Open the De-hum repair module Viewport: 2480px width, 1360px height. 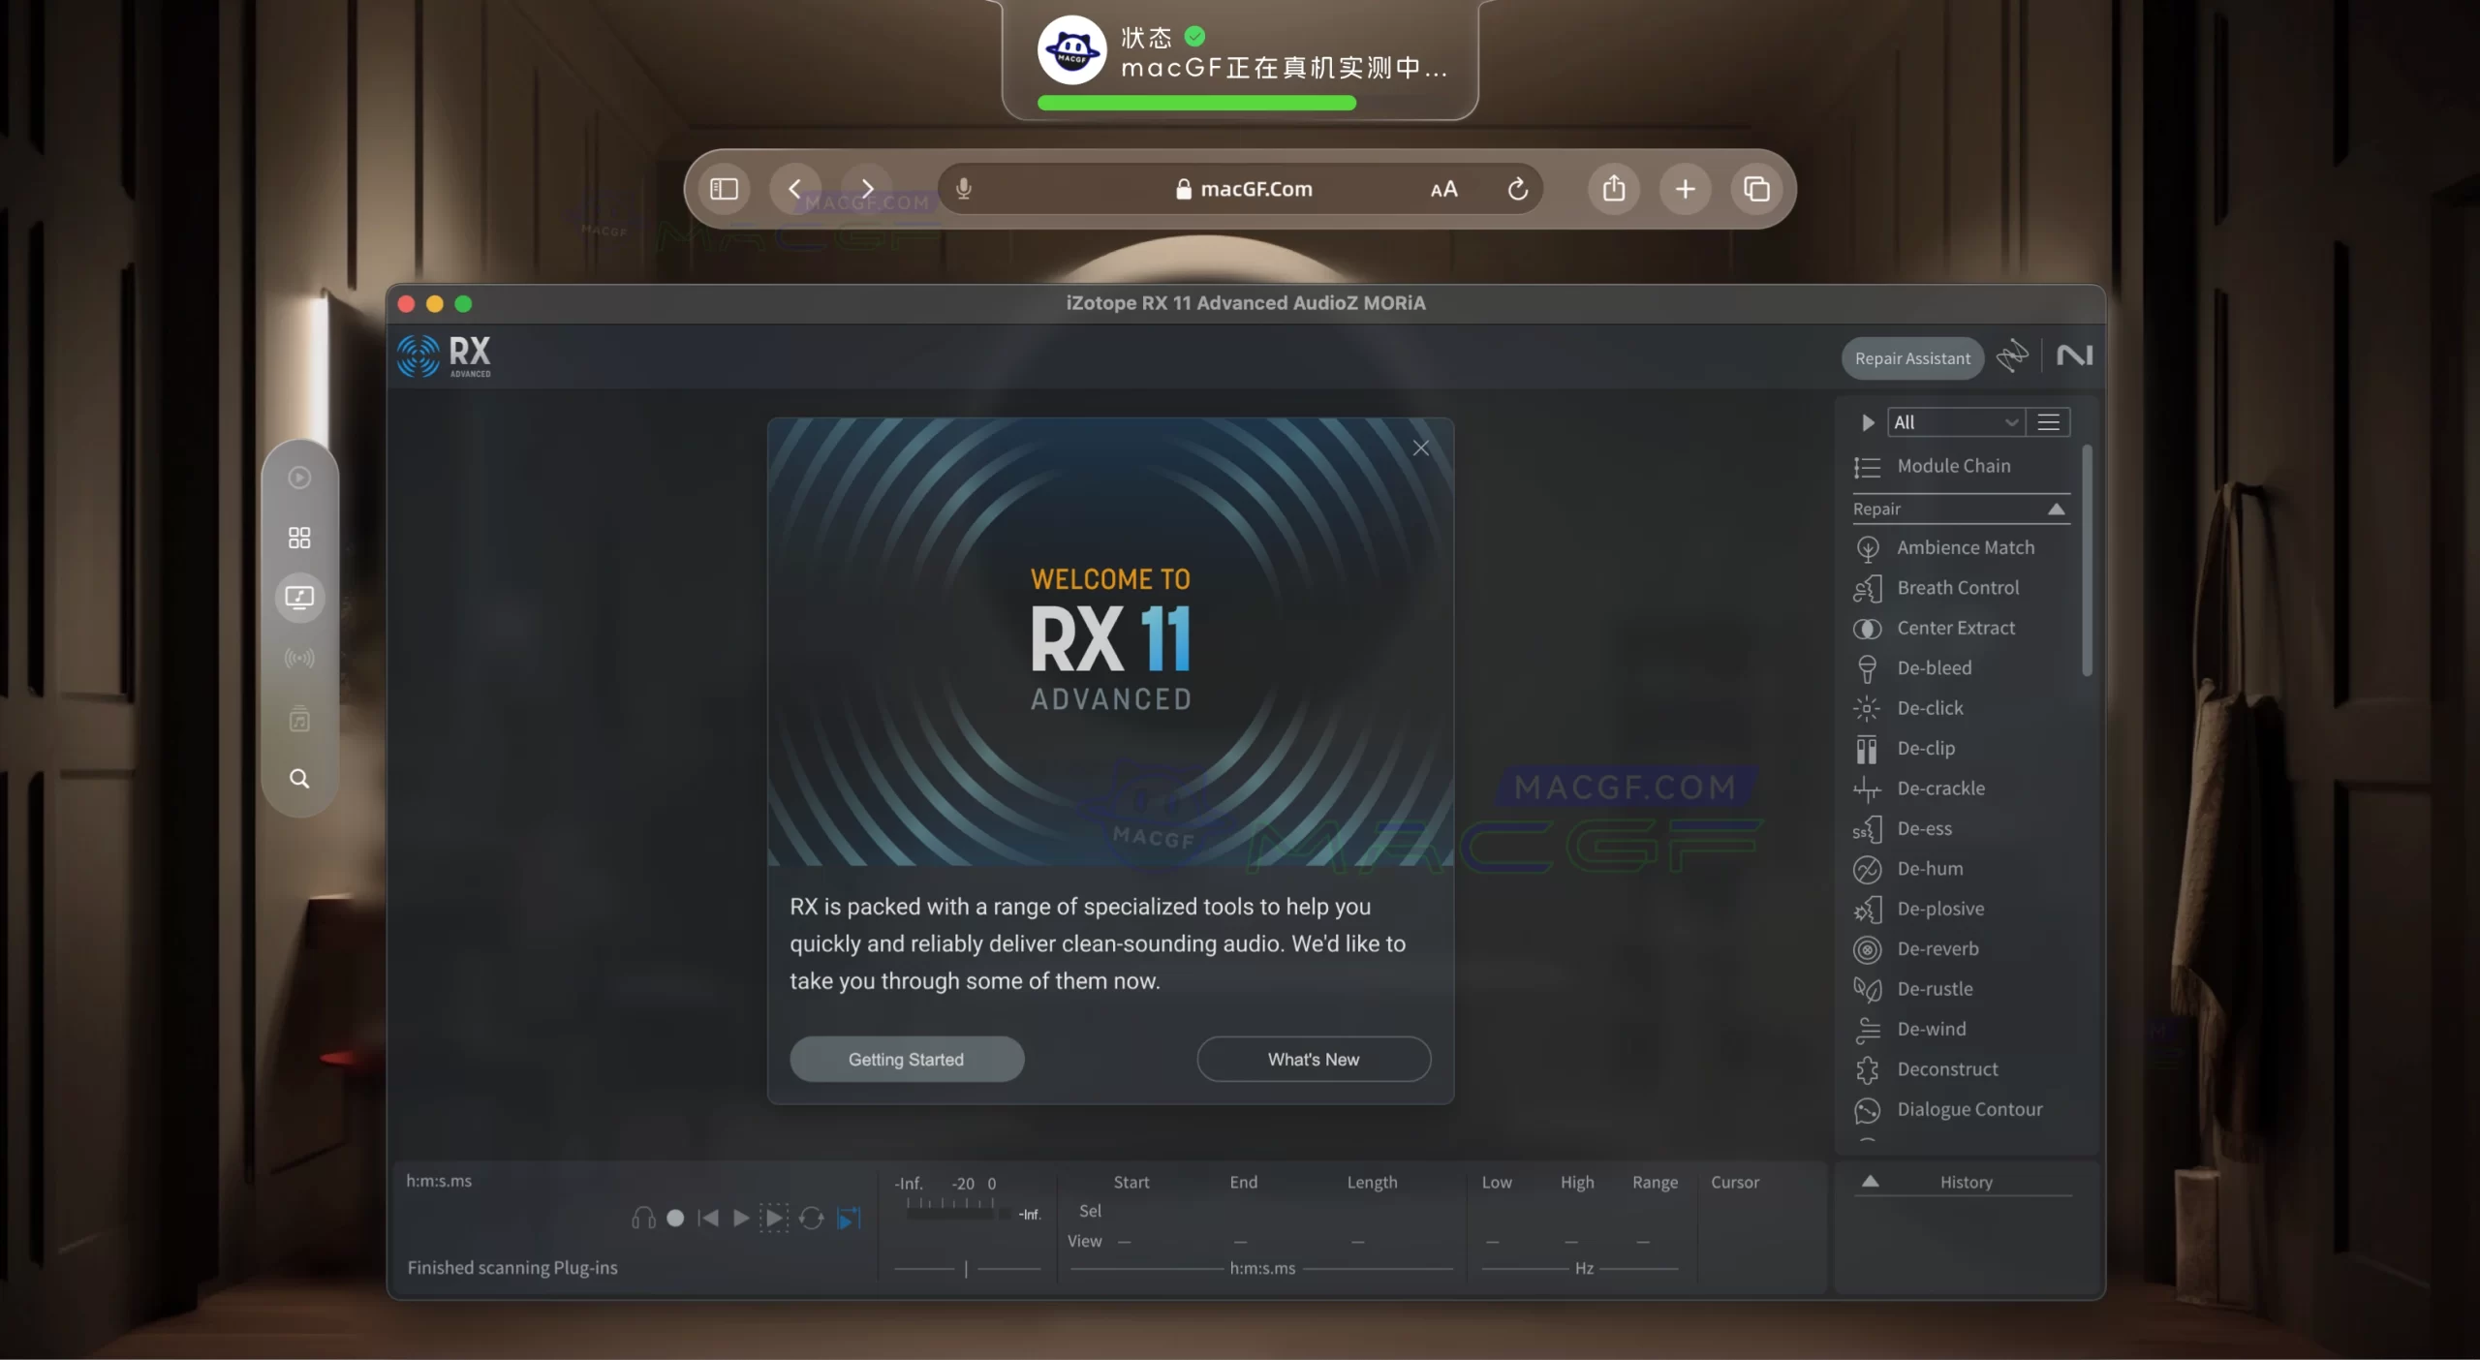pos(1931,869)
